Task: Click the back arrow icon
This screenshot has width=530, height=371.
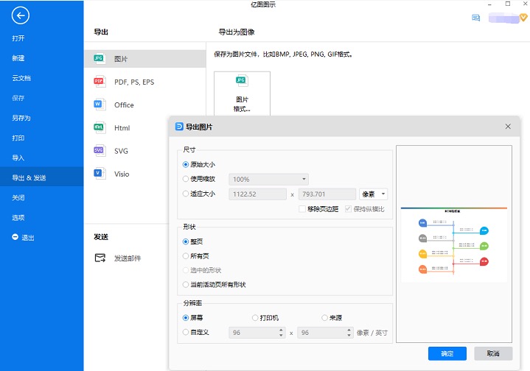Action: (x=21, y=15)
